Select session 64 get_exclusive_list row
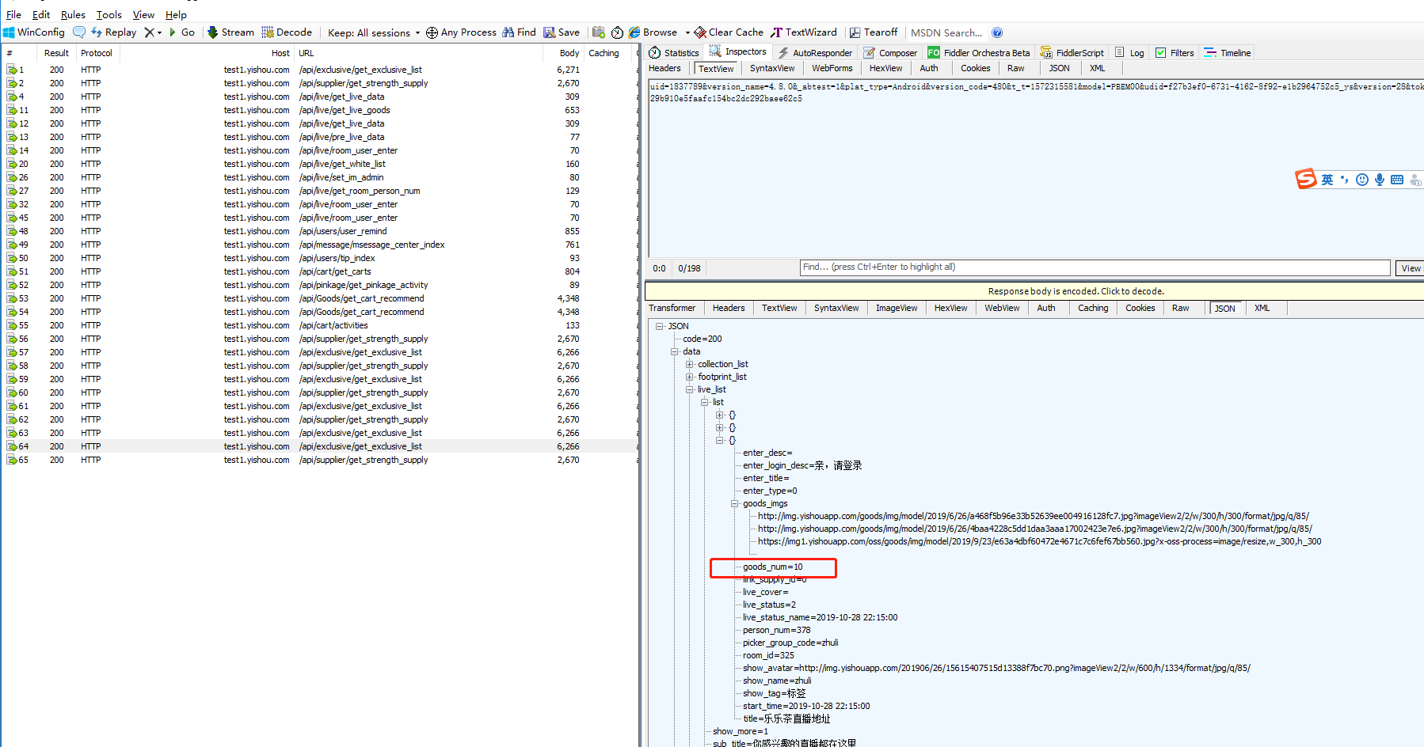The width and height of the screenshot is (1424, 747). click(320, 446)
